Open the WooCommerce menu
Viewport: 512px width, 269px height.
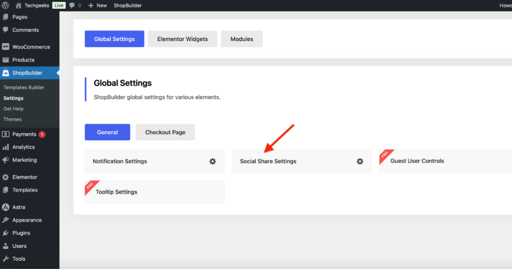[29, 46]
